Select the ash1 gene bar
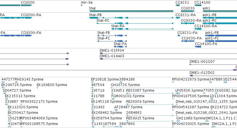Screen dimensions: 237x128 [220, 11]
